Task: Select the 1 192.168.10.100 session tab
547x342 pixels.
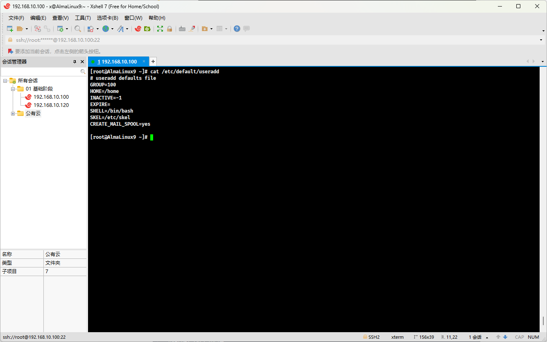Action: click(x=117, y=62)
